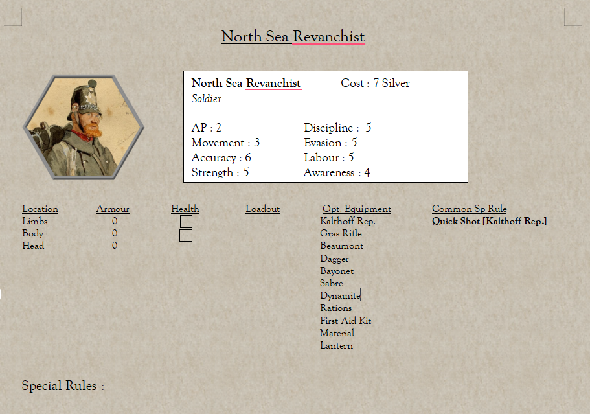The width and height of the screenshot is (590, 414).
Task: Click the Evasion : 5 stat
Action: [330, 143]
